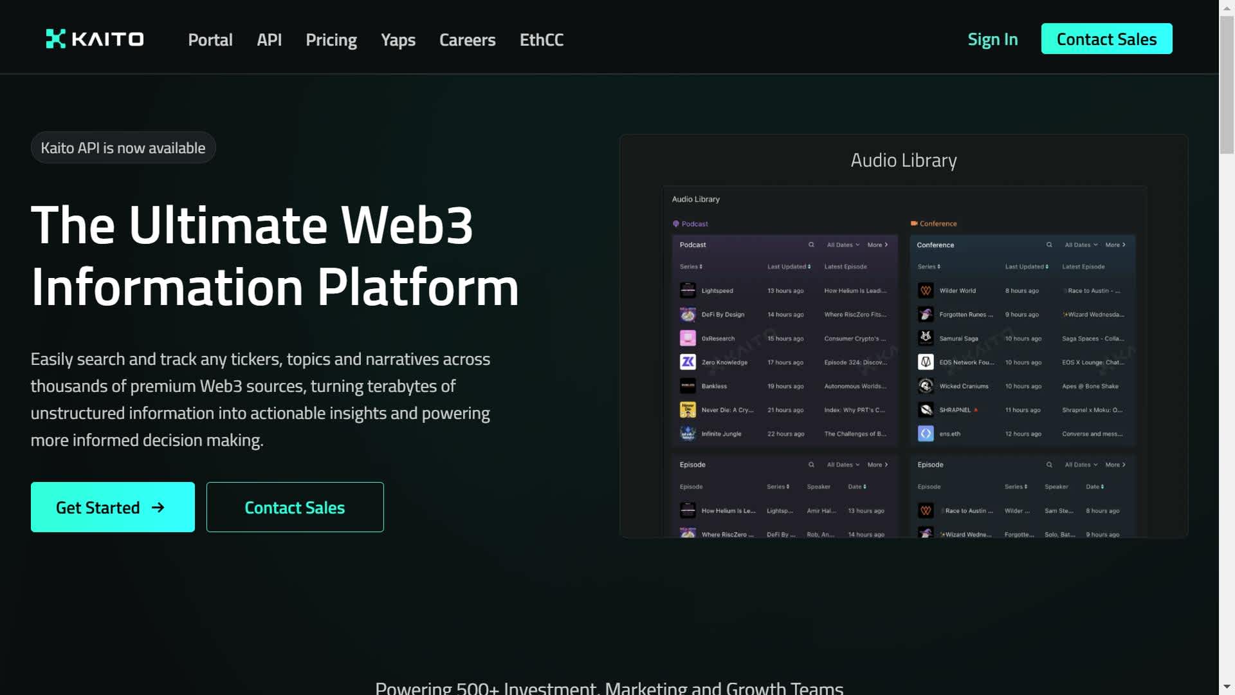
Task: Click Contact Sales button in header
Action: (1106, 39)
